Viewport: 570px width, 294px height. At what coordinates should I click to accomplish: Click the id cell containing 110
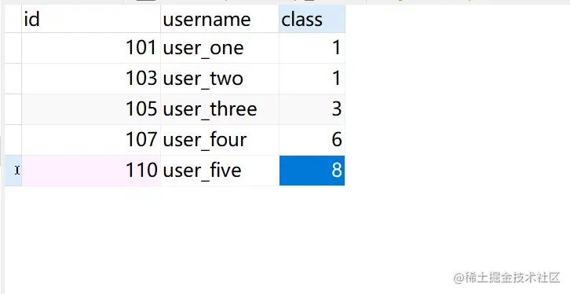click(x=91, y=171)
